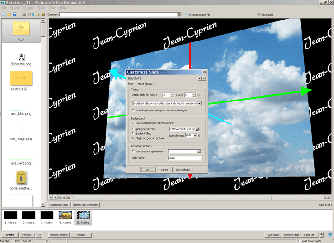
Task: Click the preview-in-window icon beside Preview
Action: [x=39, y=235]
